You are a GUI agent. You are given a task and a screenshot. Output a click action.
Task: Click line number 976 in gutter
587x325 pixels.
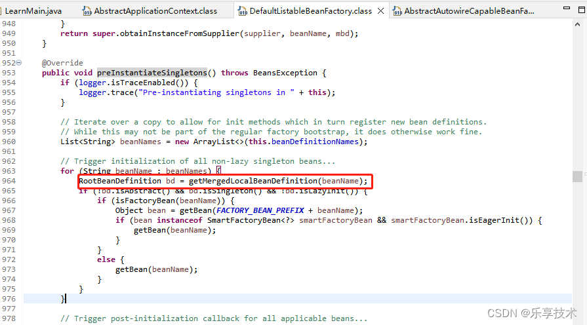pos(9,299)
